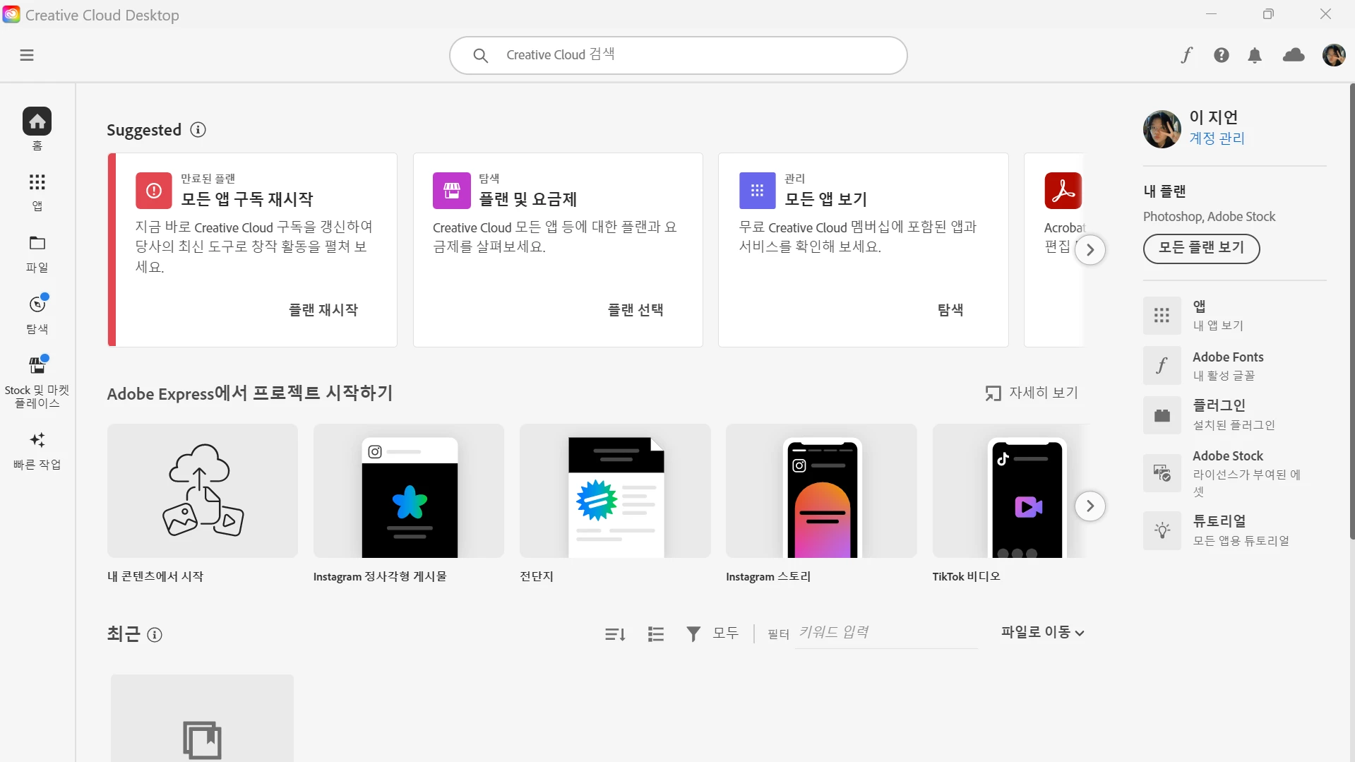Open profile avatar in top bar

[1334, 55]
